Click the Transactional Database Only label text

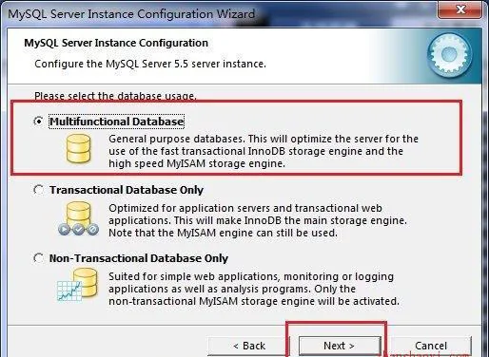(127, 190)
